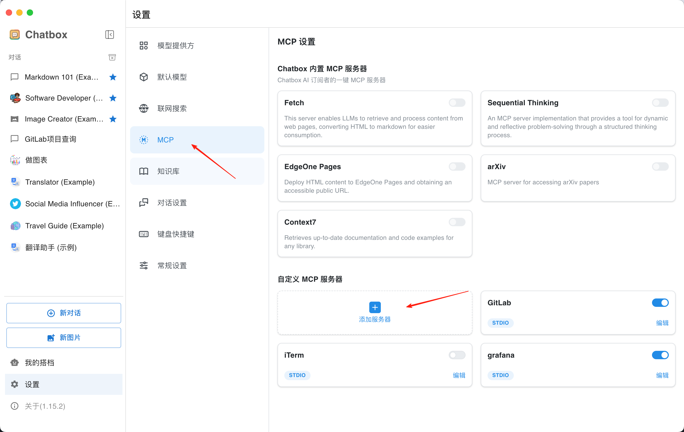
Task: Click the Software Developer avatar icon
Action: 15,98
